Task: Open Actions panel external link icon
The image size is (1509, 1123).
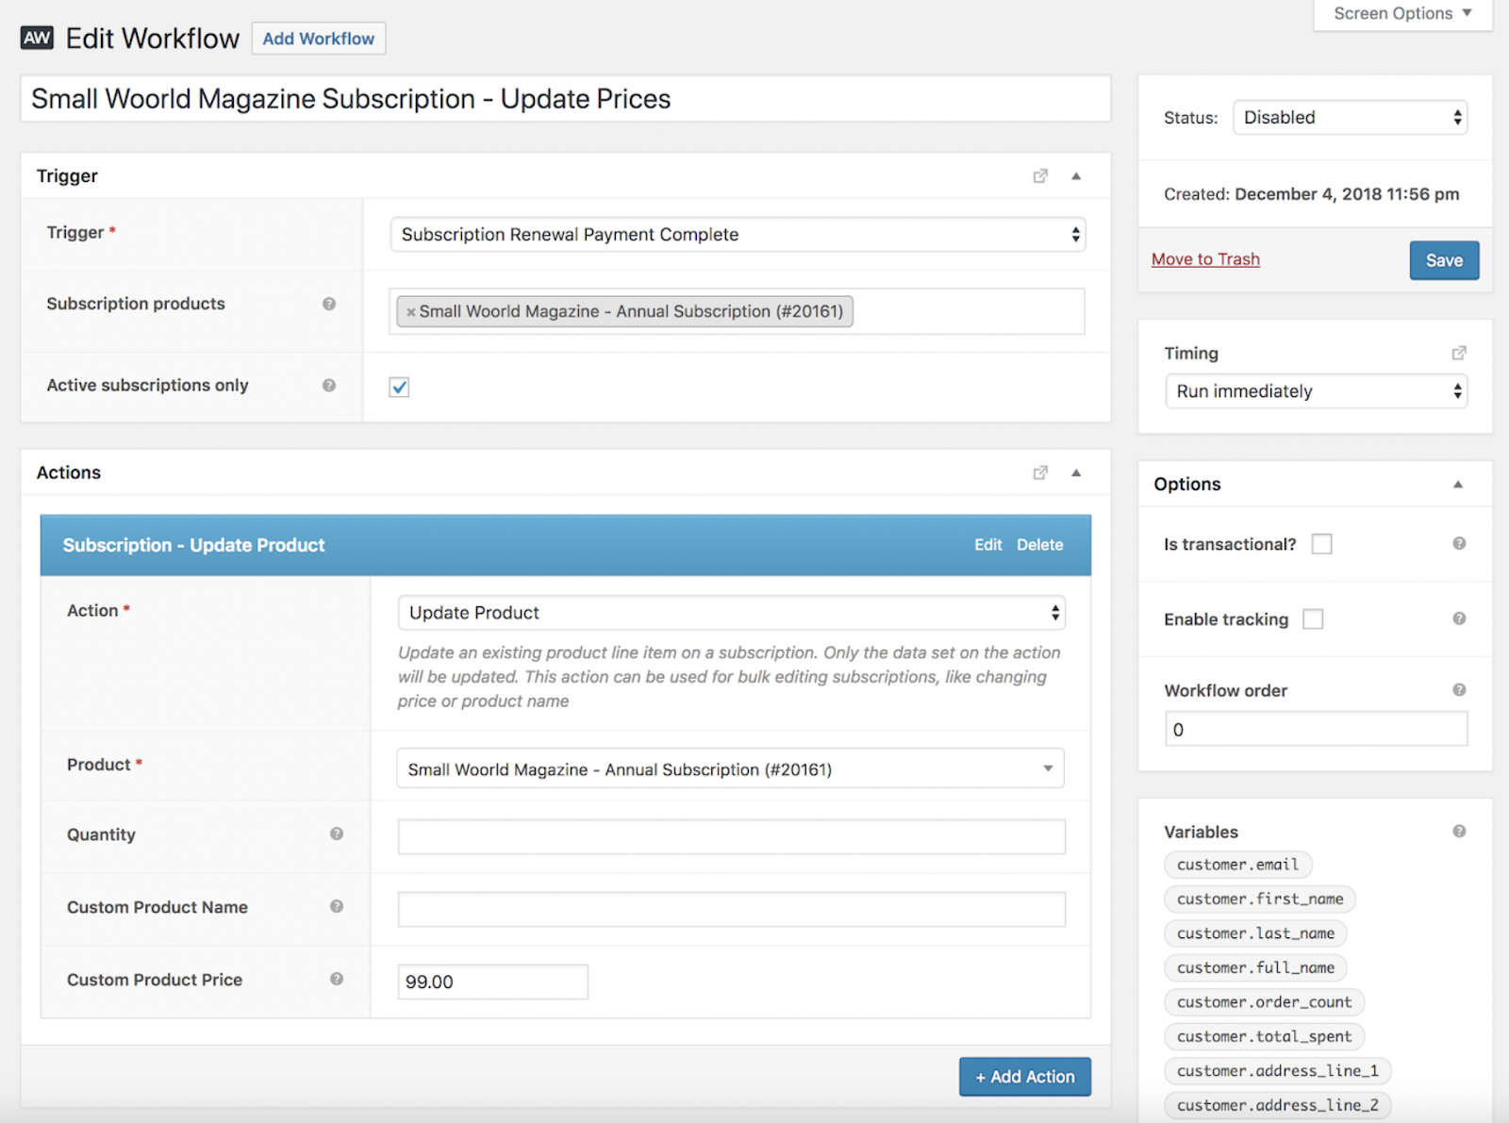Action: pyautogui.click(x=1040, y=472)
